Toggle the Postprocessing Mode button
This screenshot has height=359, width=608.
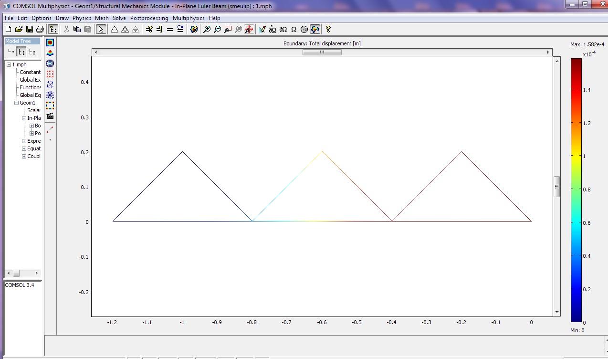315,30
